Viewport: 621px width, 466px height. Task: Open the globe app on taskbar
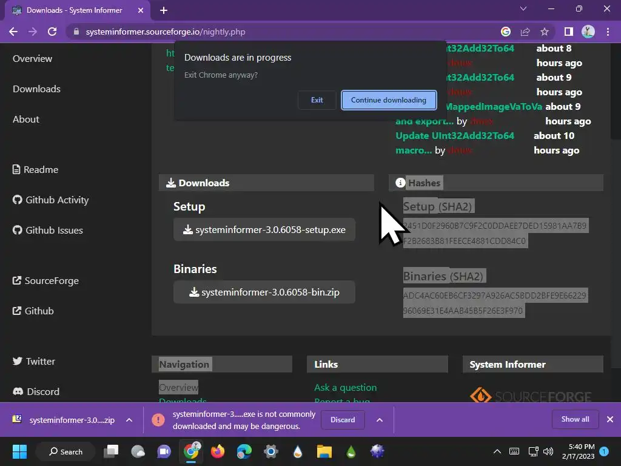tap(377, 451)
